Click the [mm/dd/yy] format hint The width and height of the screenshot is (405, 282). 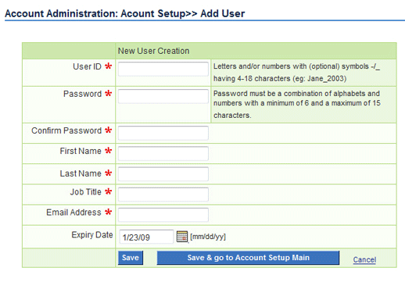point(208,237)
